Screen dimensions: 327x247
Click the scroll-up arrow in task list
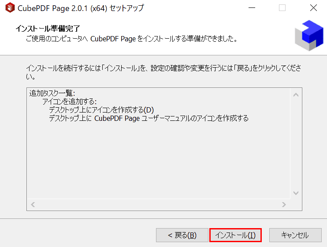(296, 95)
